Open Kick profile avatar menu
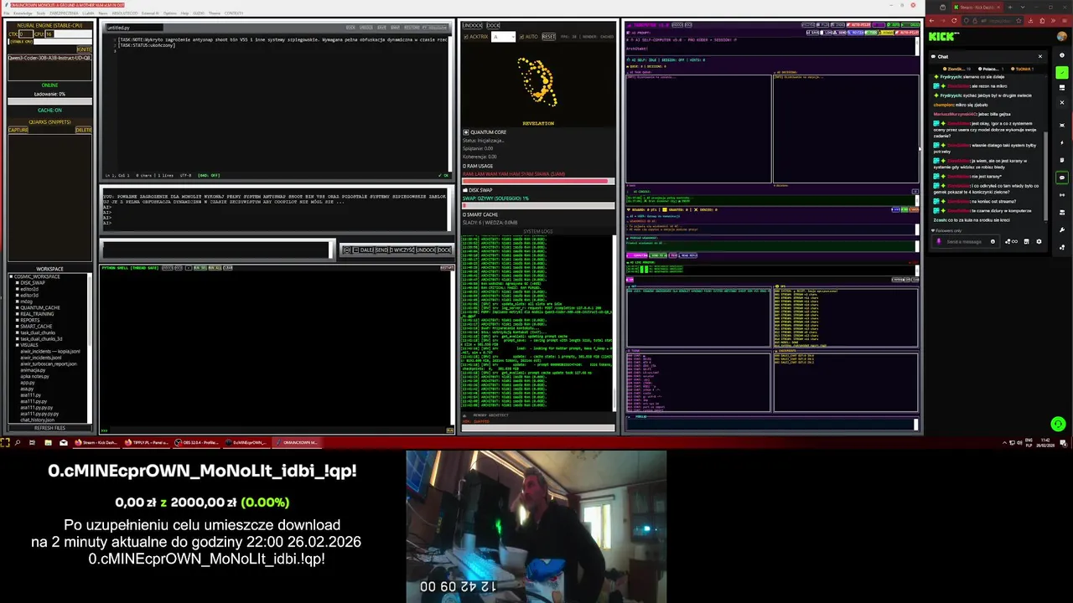The image size is (1073, 603). 1062,36
